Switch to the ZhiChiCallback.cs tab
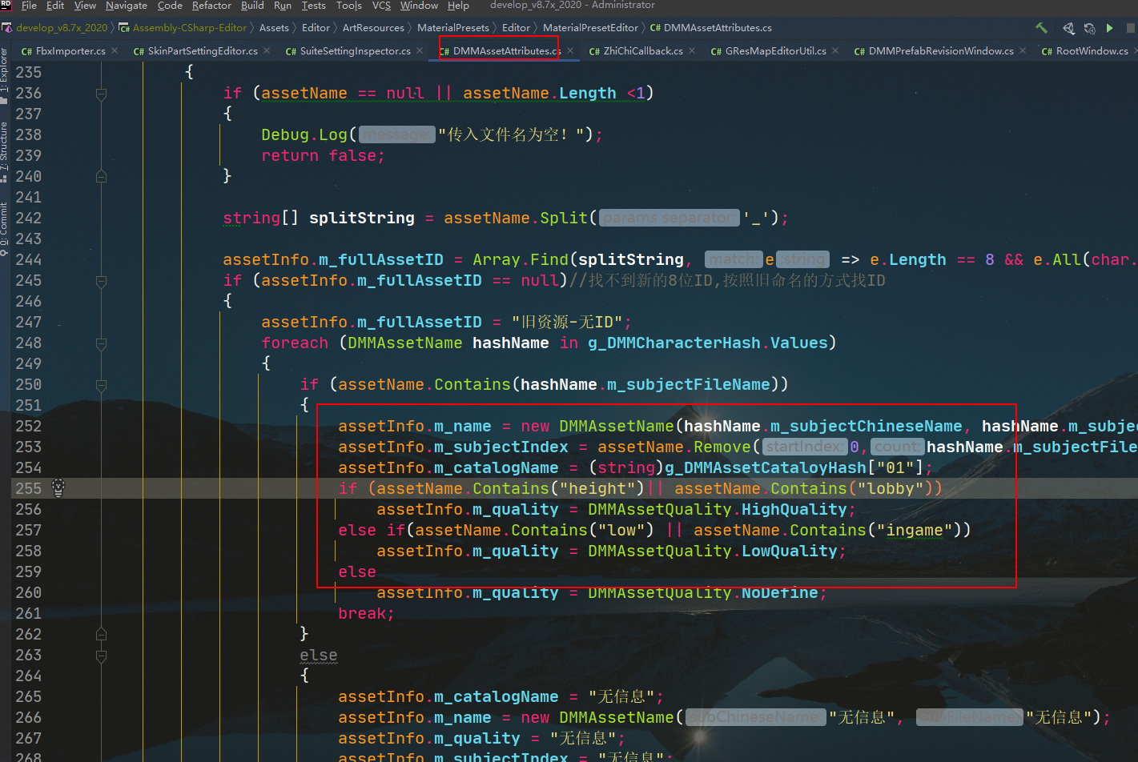Viewport: 1138px width, 762px height. tap(643, 50)
